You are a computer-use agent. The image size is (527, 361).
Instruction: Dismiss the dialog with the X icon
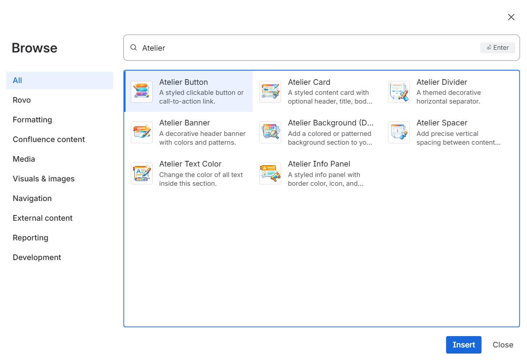tap(511, 17)
